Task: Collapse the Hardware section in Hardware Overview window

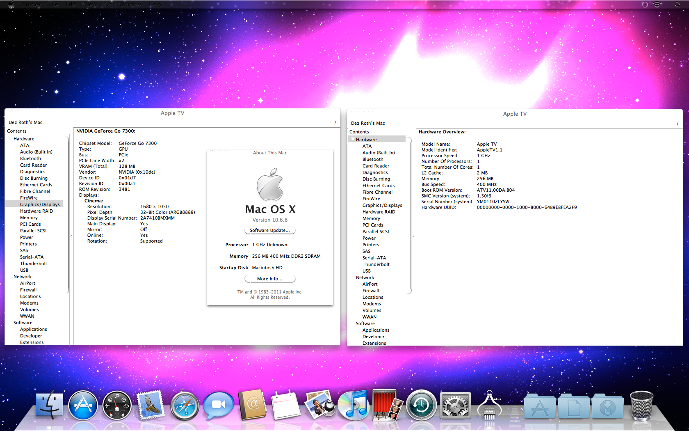Action: pos(353,139)
